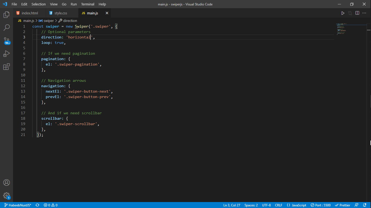Click the '// If we need pagination' comment
371x208 pixels.
(x=68, y=53)
